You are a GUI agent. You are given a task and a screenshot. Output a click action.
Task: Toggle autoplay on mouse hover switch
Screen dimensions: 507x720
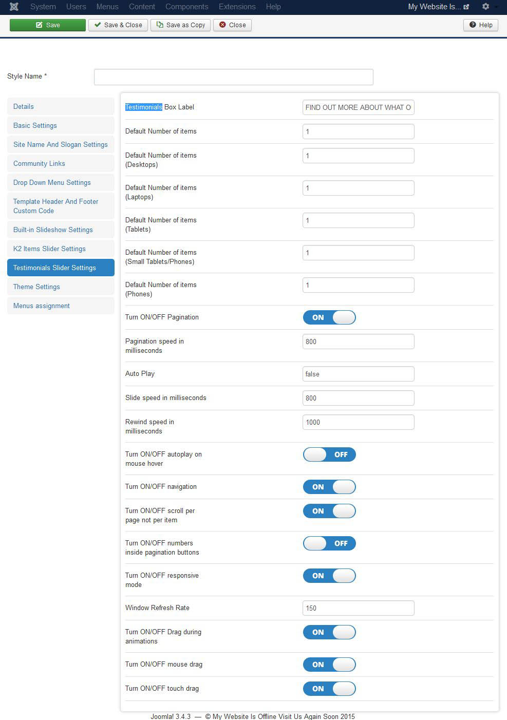pyautogui.click(x=329, y=454)
